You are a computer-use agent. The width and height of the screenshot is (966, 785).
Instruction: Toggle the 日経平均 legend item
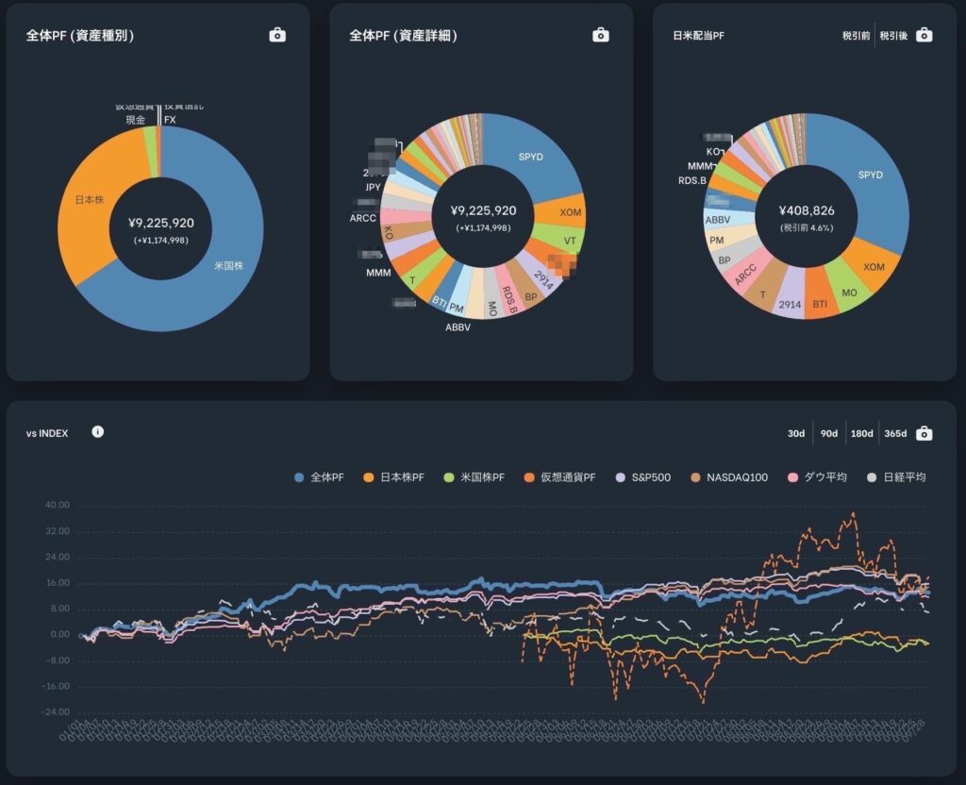[x=897, y=477]
